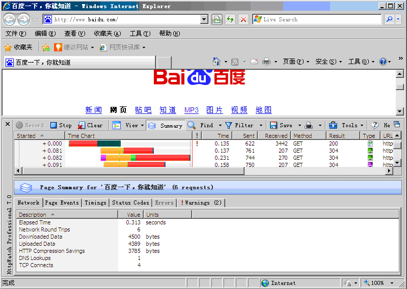Refresh the page with the green arrows icon
The width and height of the screenshot is (407, 289).
[x=230, y=19]
